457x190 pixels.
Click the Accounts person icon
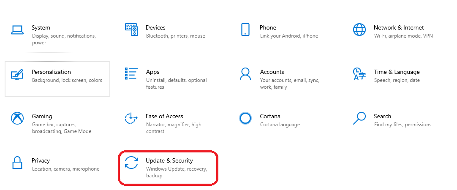point(245,74)
